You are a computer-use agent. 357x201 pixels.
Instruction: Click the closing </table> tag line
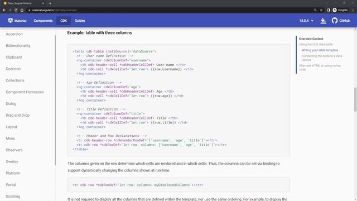pyautogui.click(x=80, y=149)
